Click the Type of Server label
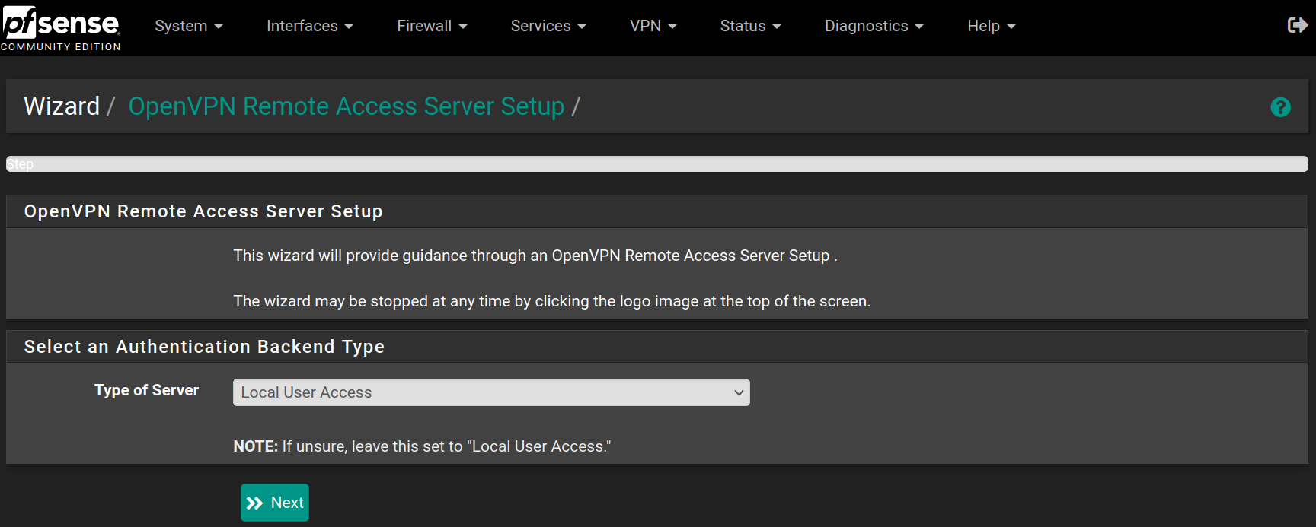Image resolution: width=1316 pixels, height=527 pixels. click(x=146, y=390)
